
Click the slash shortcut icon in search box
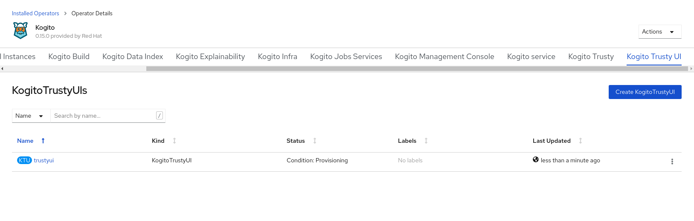pos(160,116)
